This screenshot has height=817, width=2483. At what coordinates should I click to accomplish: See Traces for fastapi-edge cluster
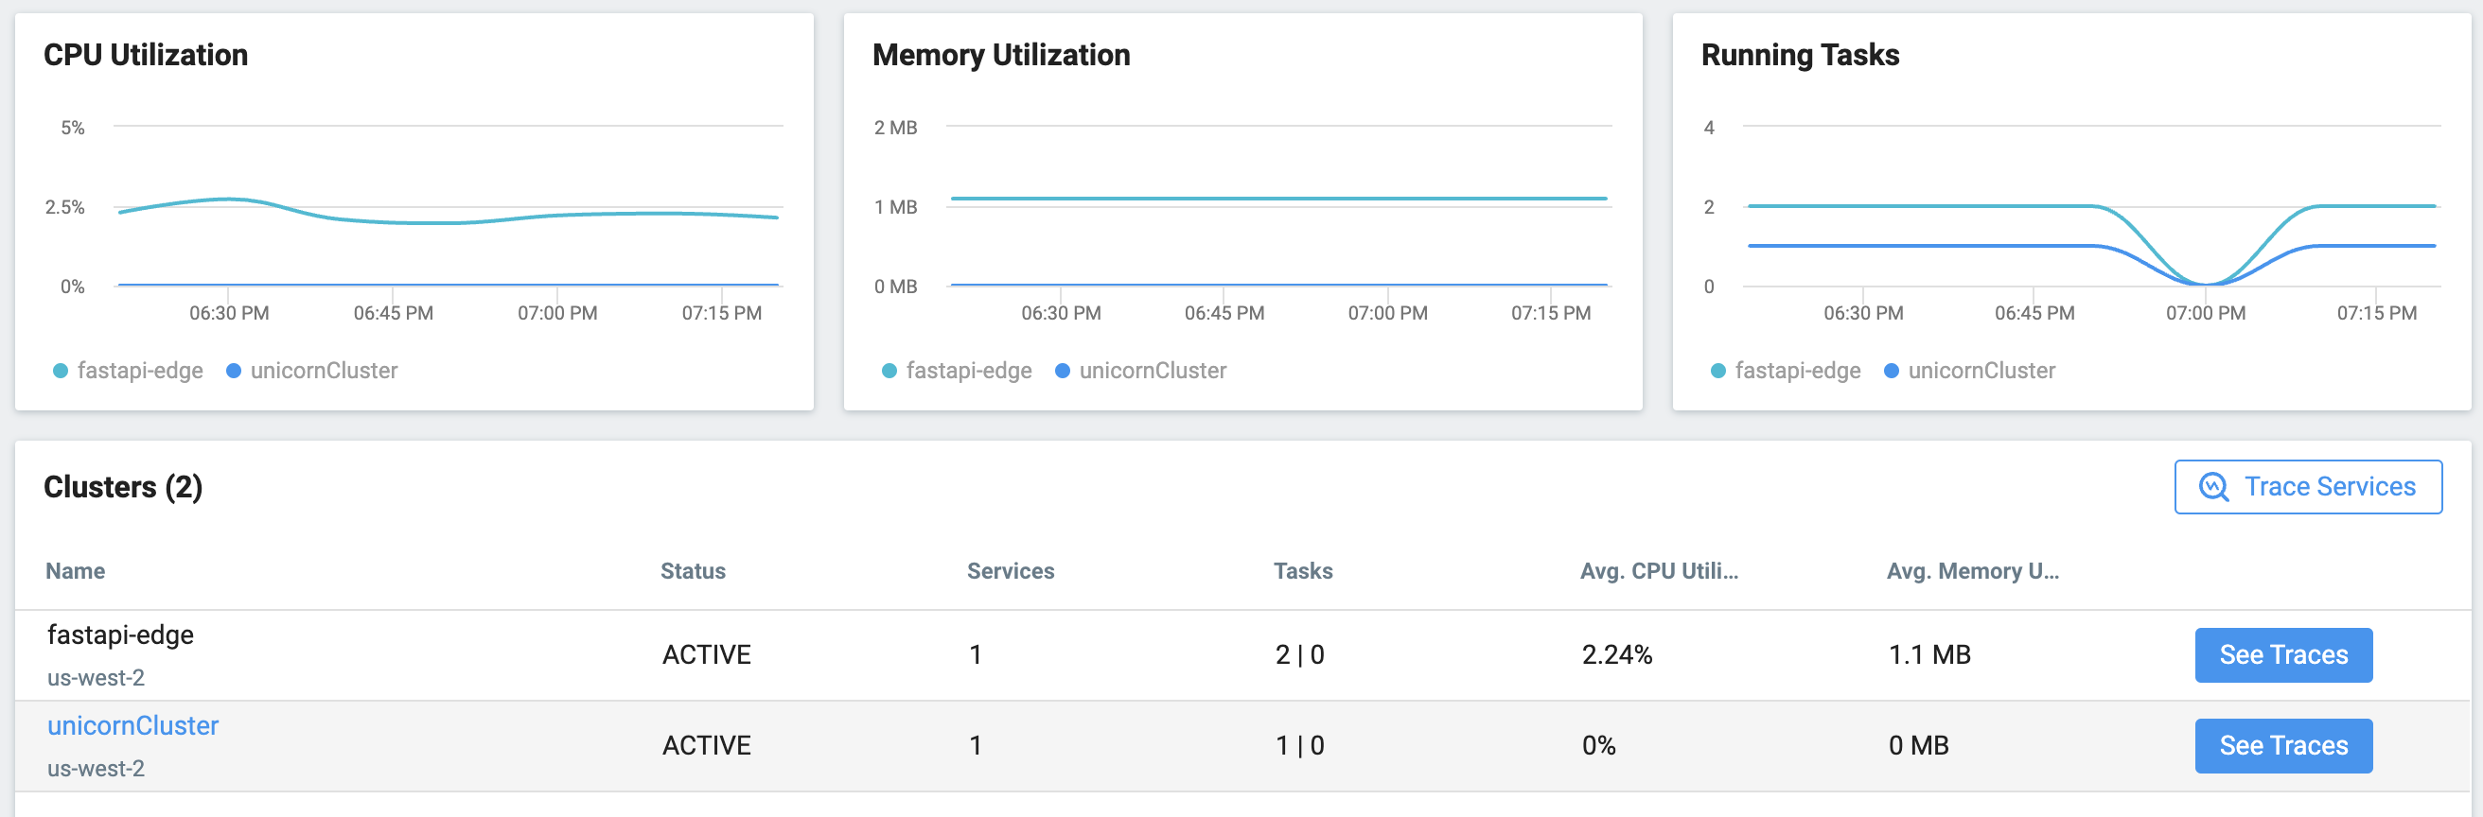(x=2283, y=655)
